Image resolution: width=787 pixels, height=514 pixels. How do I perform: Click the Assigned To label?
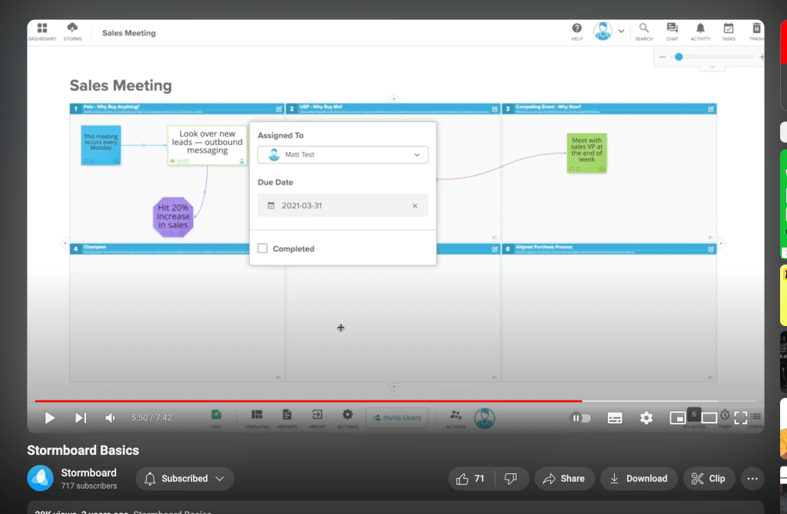[281, 135]
